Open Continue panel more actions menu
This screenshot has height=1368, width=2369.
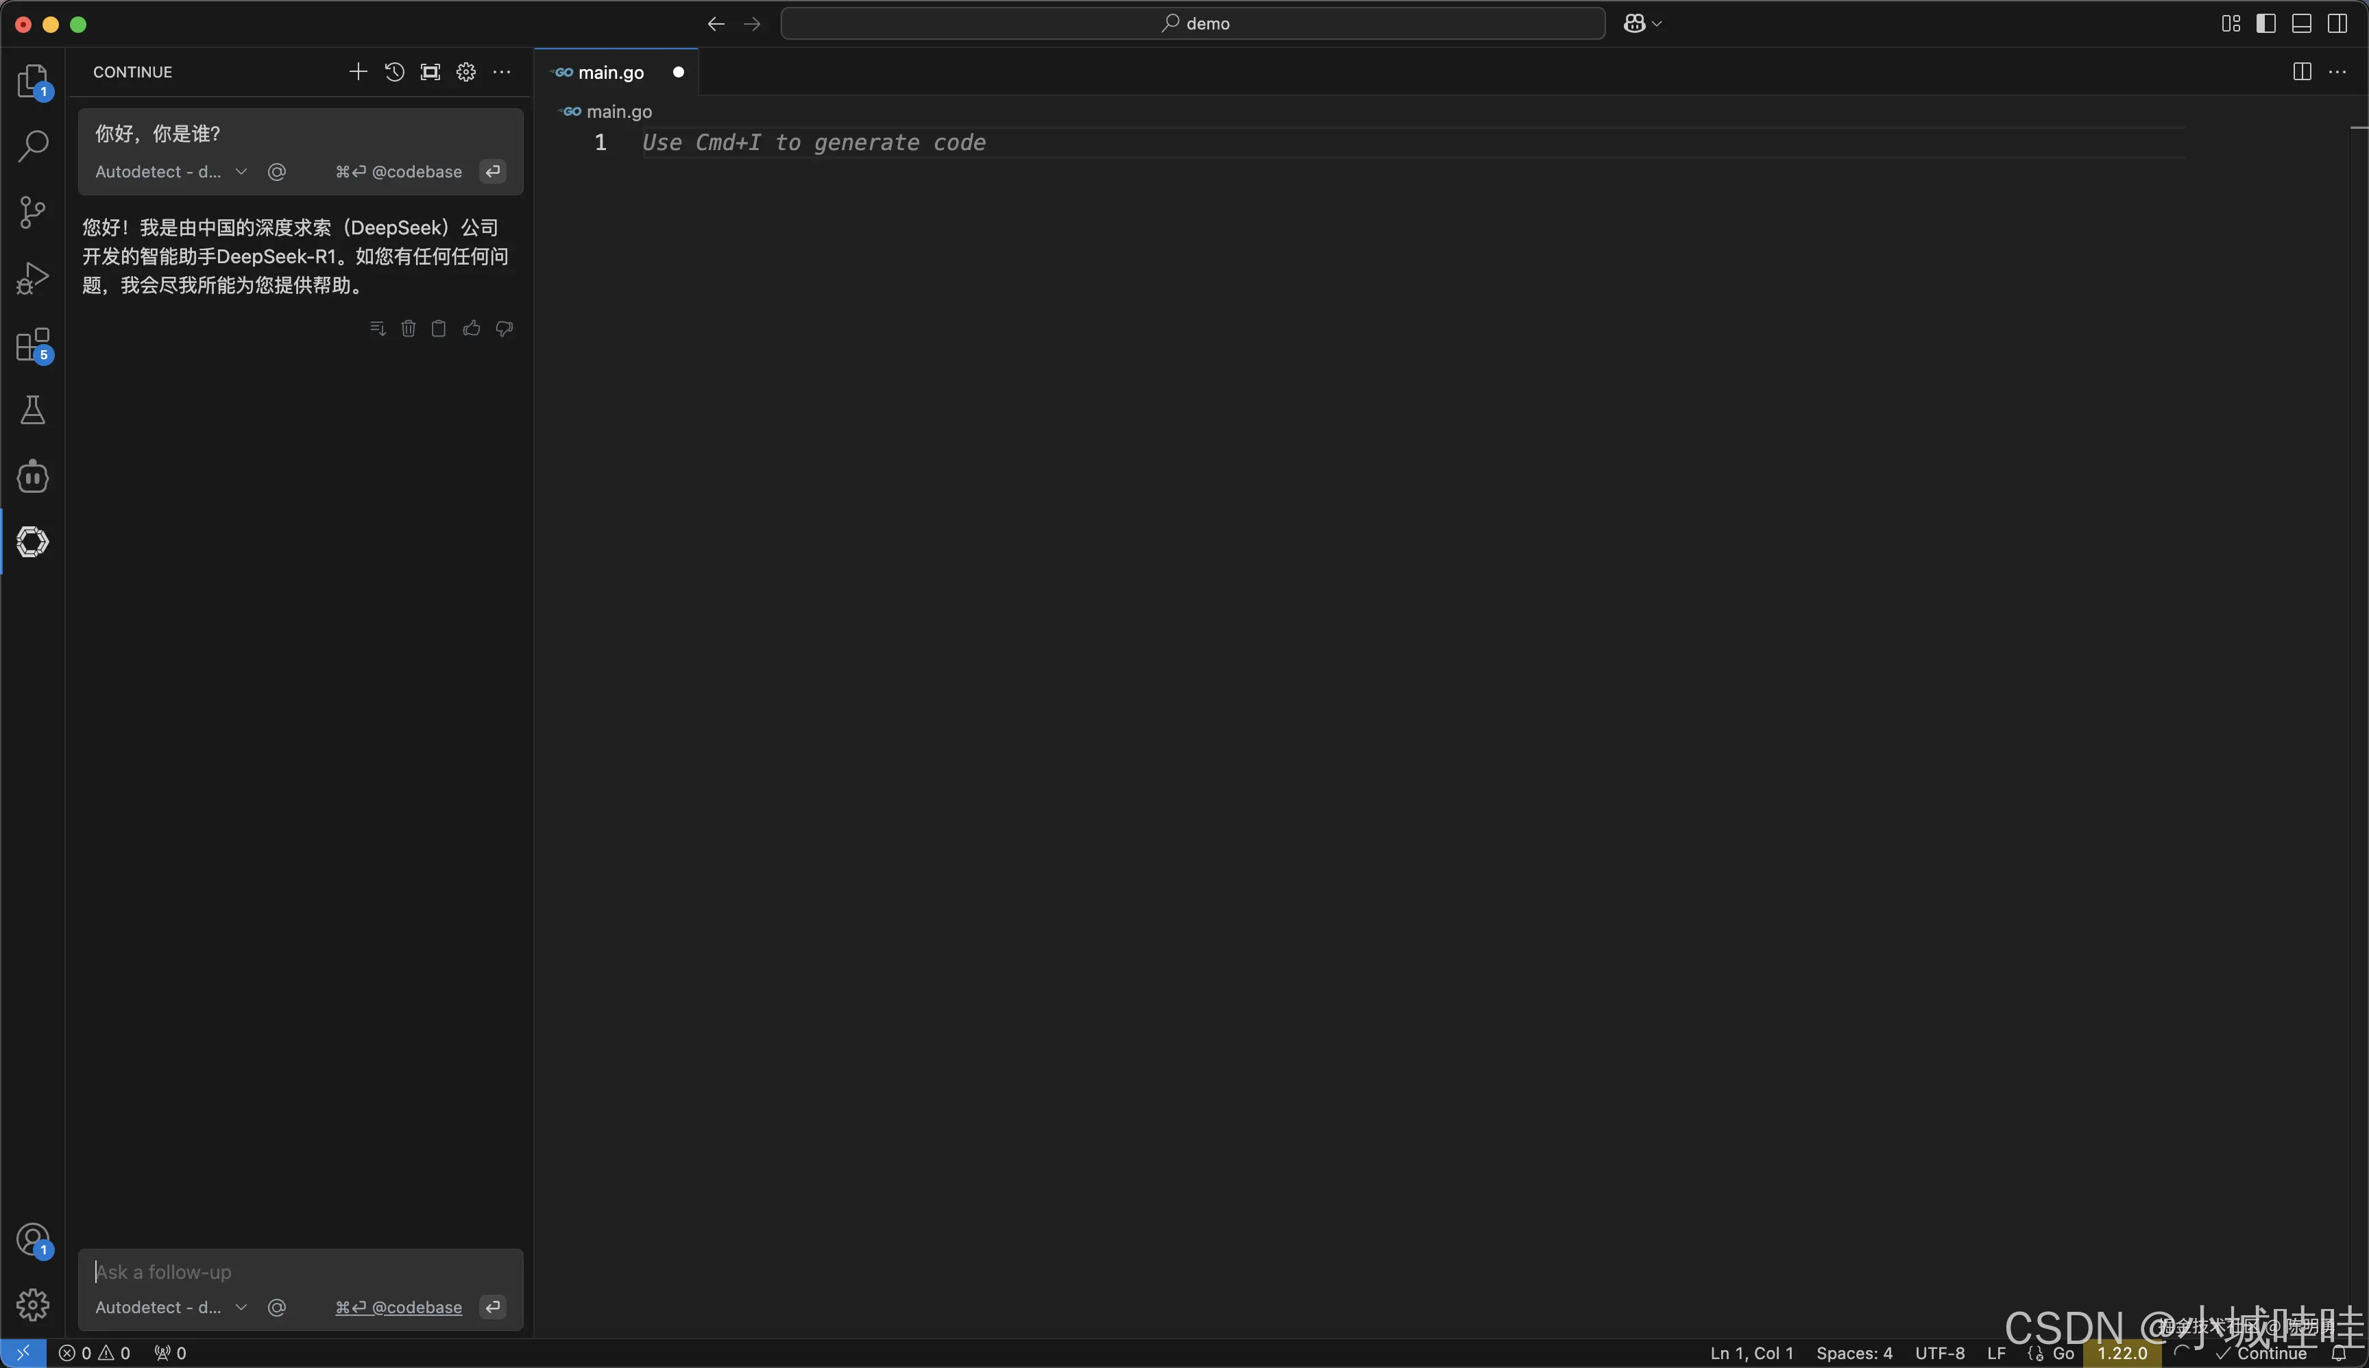[502, 73]
